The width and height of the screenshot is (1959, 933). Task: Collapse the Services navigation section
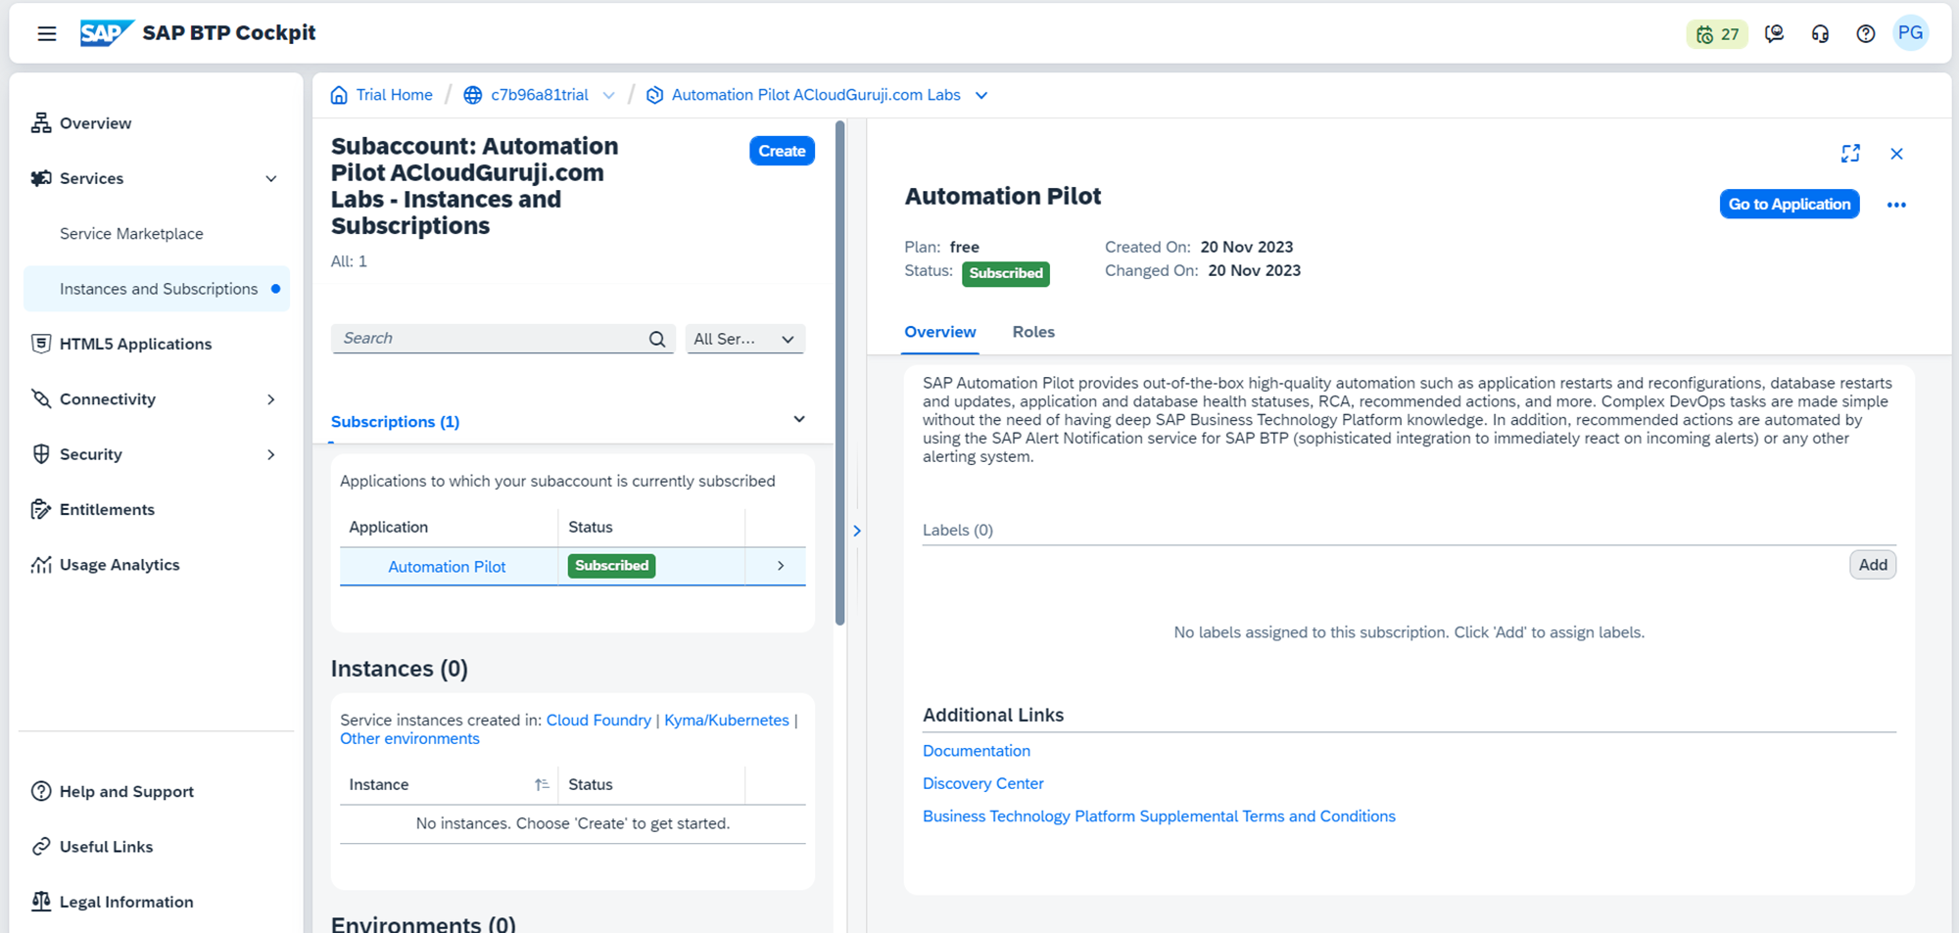coord(271,179)
